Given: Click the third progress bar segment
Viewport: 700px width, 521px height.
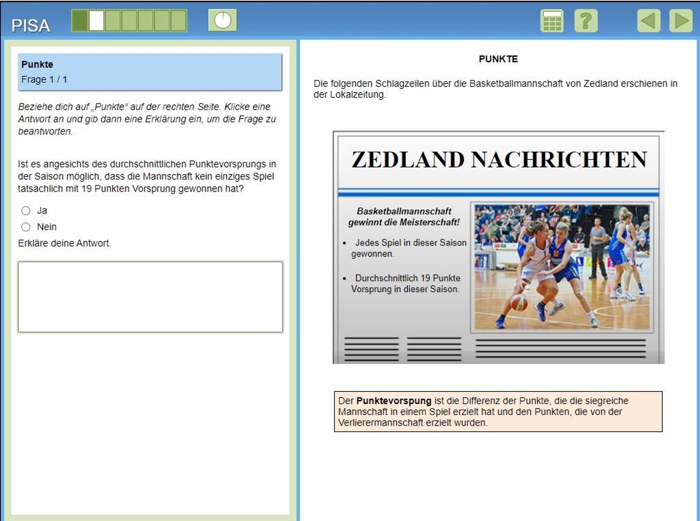Looking at the screenshot, I should click(x=113, y=21).
